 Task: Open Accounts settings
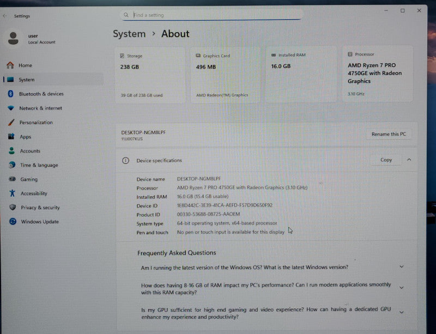pyautogui.click(x=53, y=151)
